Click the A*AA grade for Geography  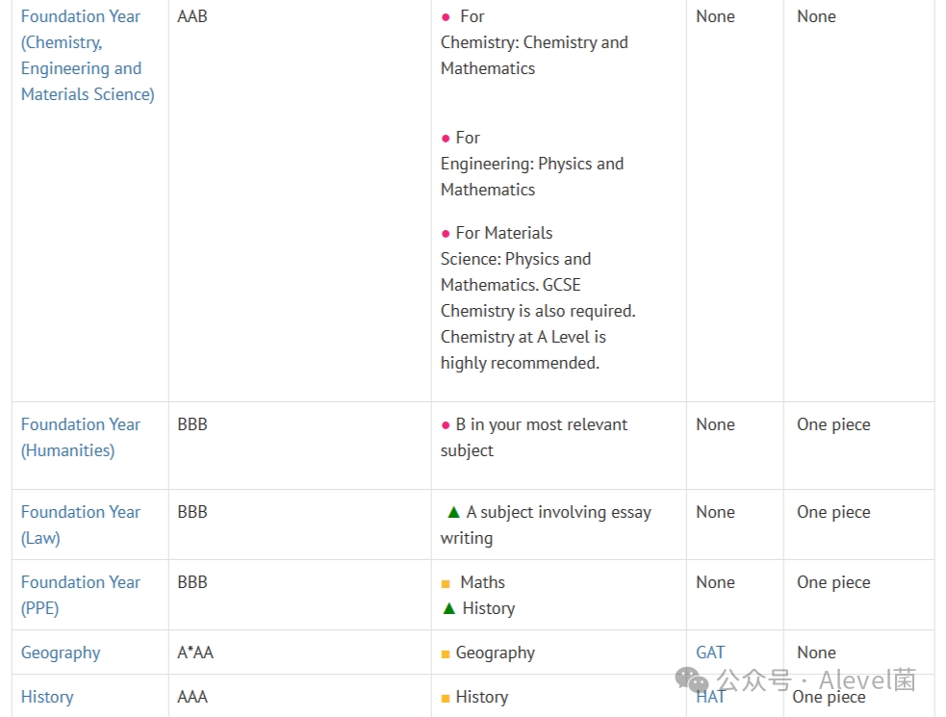[x=195, y=653]
